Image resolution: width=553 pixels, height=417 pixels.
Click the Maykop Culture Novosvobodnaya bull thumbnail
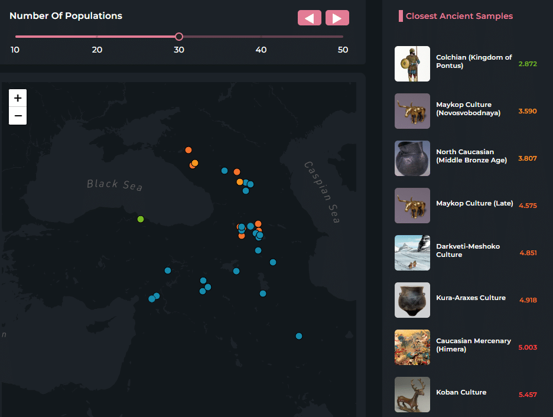(x=412, y=111)
